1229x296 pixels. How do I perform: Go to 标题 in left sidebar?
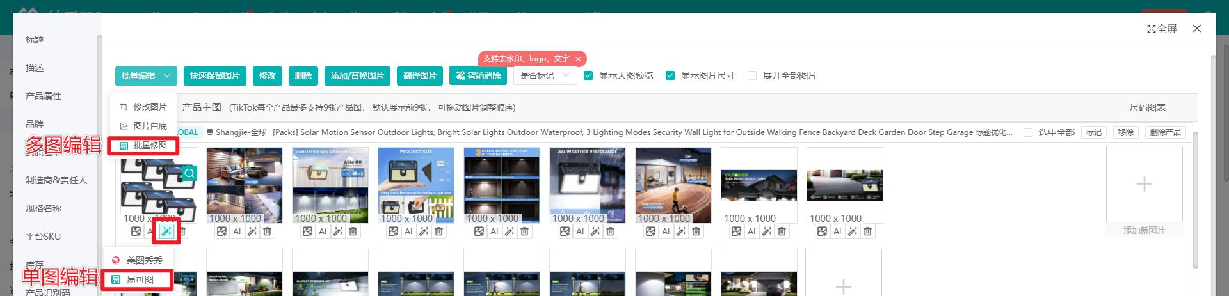coord(35,40)
